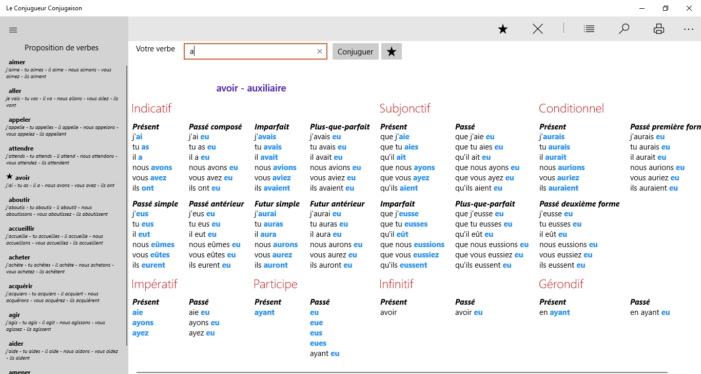
Task: Click inside the Votre verbe input field
Action: point(251,51)
